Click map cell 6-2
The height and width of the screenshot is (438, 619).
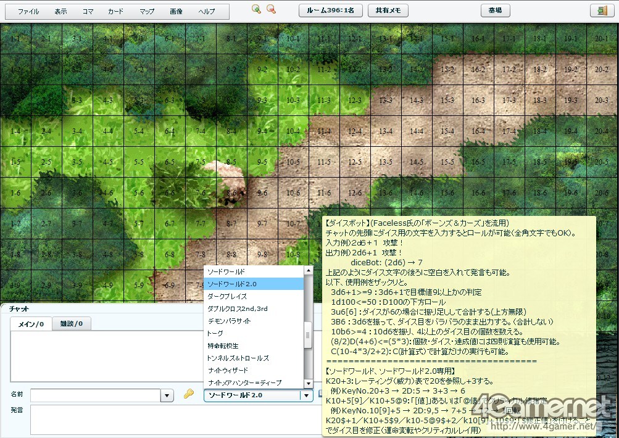click(x=170, y=70)
